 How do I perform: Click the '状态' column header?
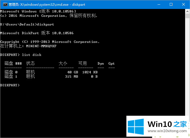(x=30, y=64)
